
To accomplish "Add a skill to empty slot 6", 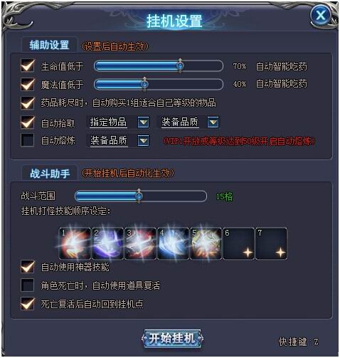I will [239, 243].
